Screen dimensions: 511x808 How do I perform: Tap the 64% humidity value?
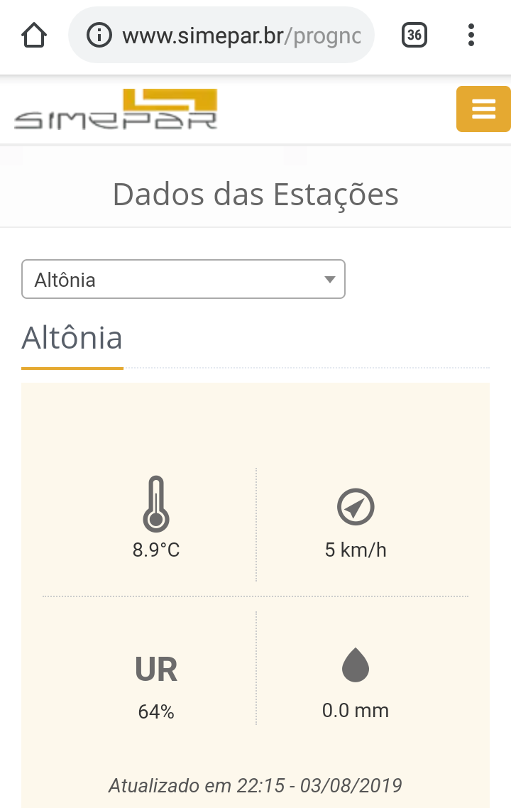(156, 711)
